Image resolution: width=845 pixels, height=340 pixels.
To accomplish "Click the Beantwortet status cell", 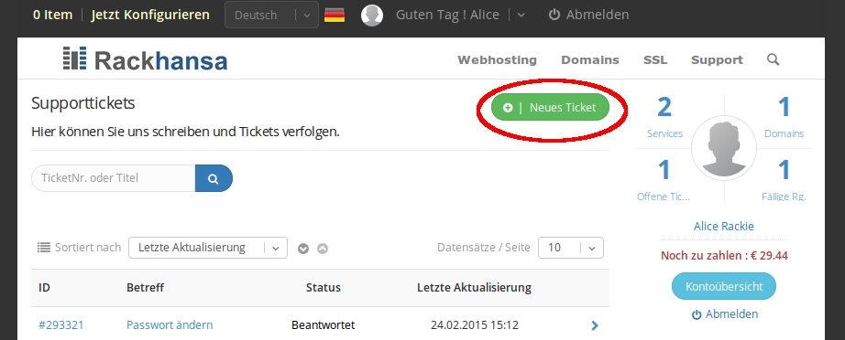I will click(x=324, y=325).
